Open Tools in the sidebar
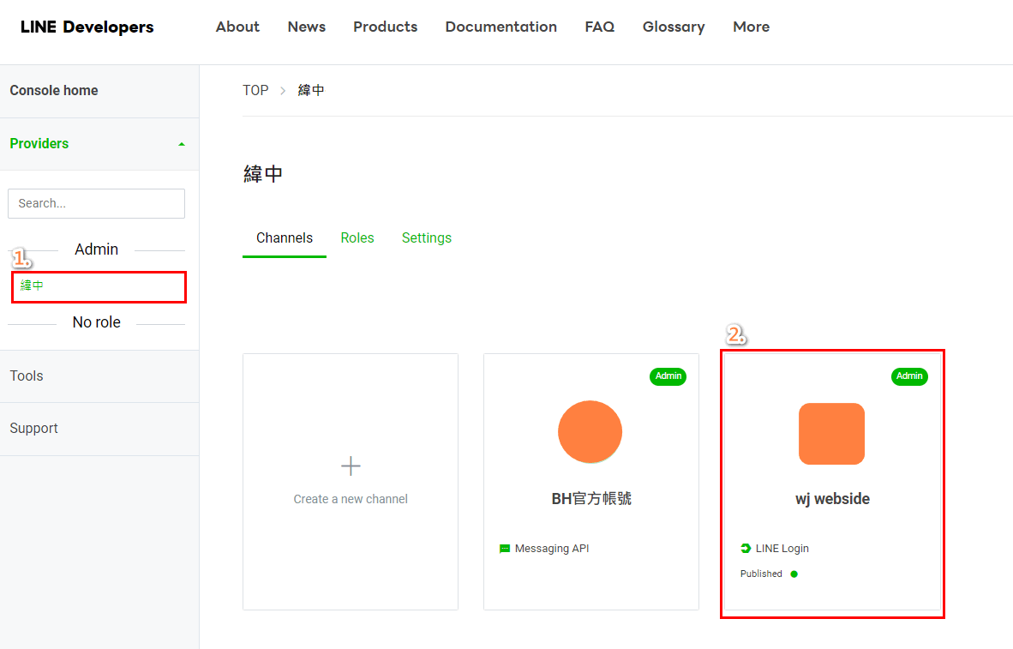The height and width of the screenshot is (649, 1013). tap(27, 376)
